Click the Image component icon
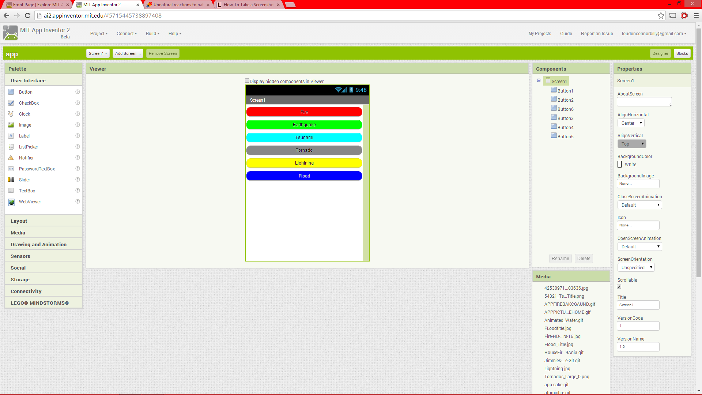 click(x=11, y=125)
